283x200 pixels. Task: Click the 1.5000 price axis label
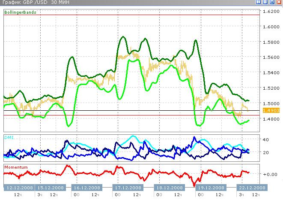(270, 103)
